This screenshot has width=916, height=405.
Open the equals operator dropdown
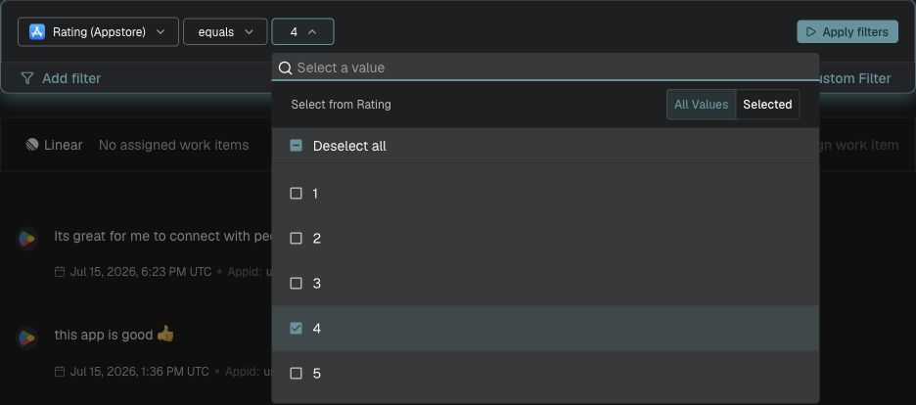tap(225, 31)
